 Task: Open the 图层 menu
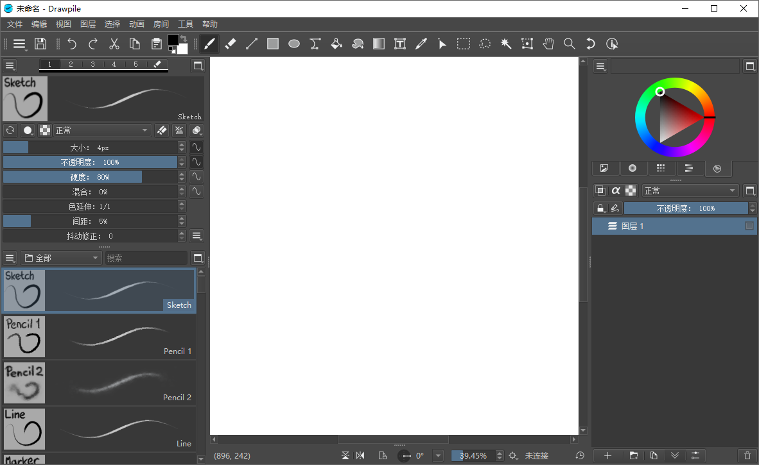[x=88, y=24]
